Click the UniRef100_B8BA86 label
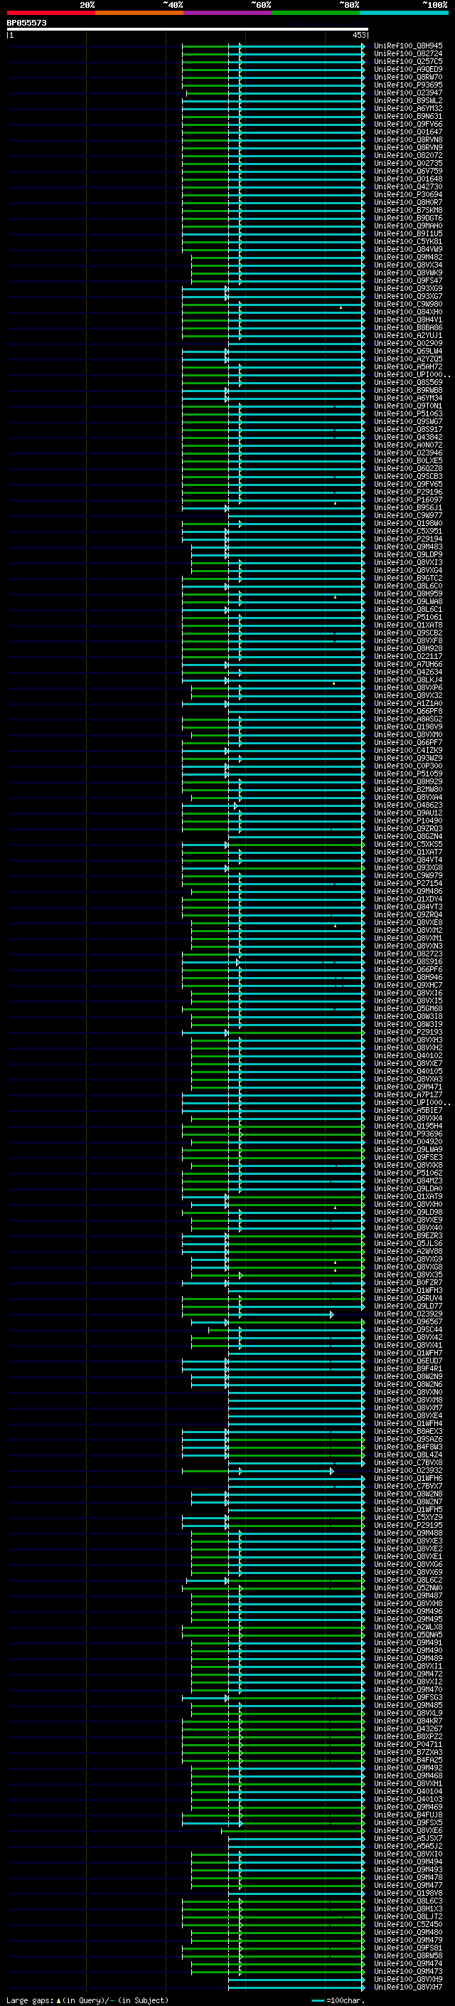This screenshot has width=455, height=2006. [x=408, y=327]
